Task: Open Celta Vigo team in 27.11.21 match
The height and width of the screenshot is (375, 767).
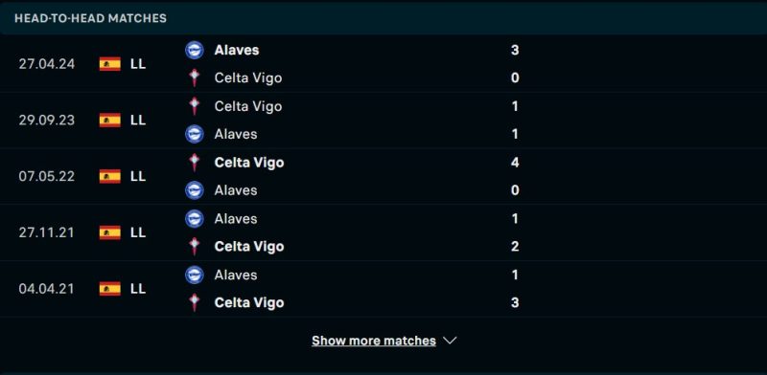Action: click(249, 247)
